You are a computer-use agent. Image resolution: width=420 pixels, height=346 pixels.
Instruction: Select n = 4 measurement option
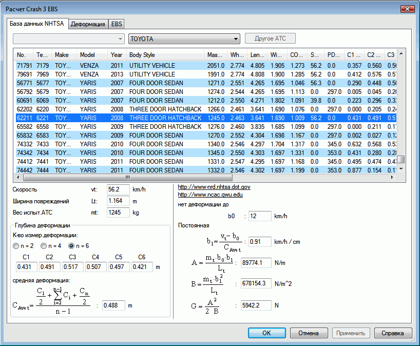click(44, 245)
